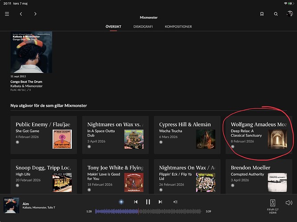Image resolution: width=297 pixels, height=222 pixels.
Task: Click the remaining time 3:39
Action: click(208, 211)
